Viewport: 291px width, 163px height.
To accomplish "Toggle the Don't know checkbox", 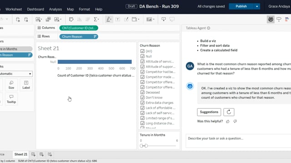I will pos(142,97).
